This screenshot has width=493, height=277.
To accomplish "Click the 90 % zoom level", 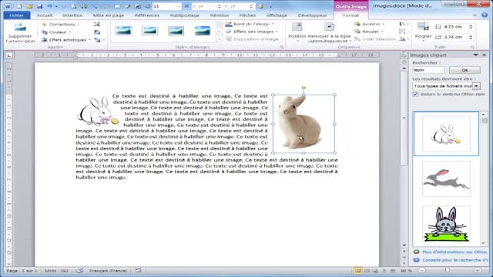I will tap(406, 270).
